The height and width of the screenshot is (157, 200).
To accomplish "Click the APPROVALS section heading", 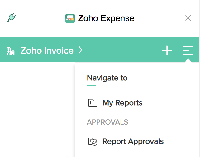I will pyautogui.click(x=107, y=122).
